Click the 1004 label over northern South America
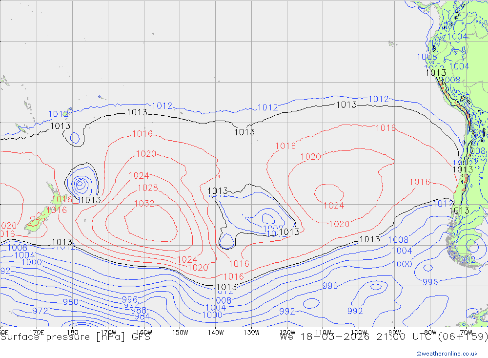488x358 pixels. 457,37
